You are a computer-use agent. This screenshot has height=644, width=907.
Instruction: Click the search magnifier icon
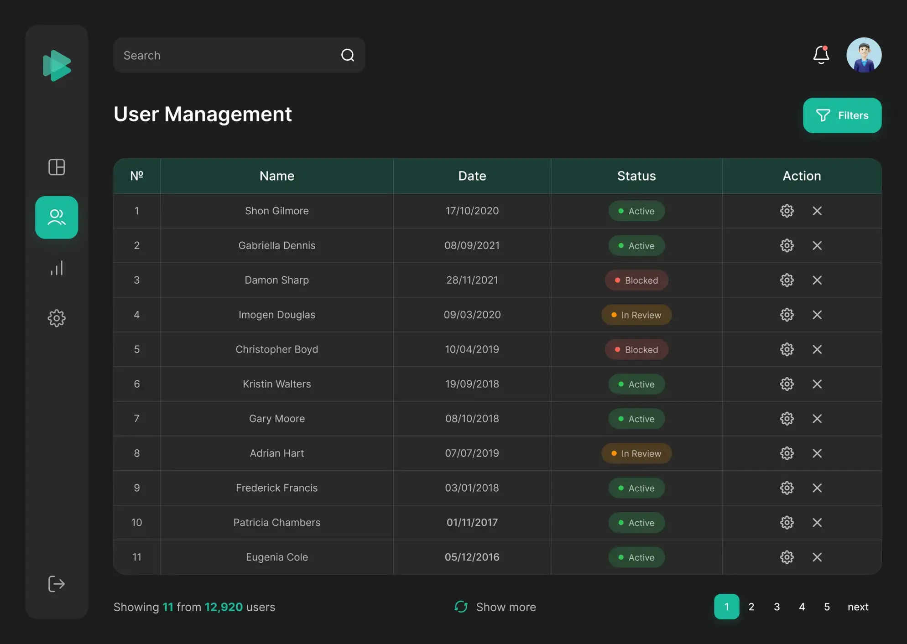click(x=348, y=55)
